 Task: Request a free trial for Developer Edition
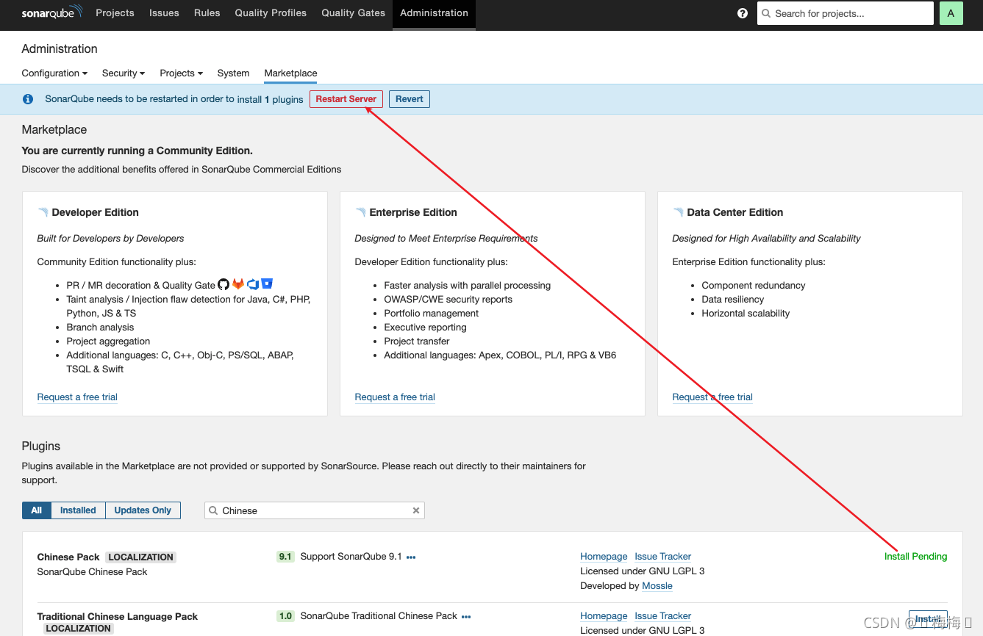[77, 397]
